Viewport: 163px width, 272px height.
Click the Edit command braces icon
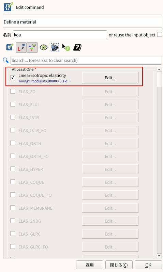pyautogui.click(x=8, y=7)
